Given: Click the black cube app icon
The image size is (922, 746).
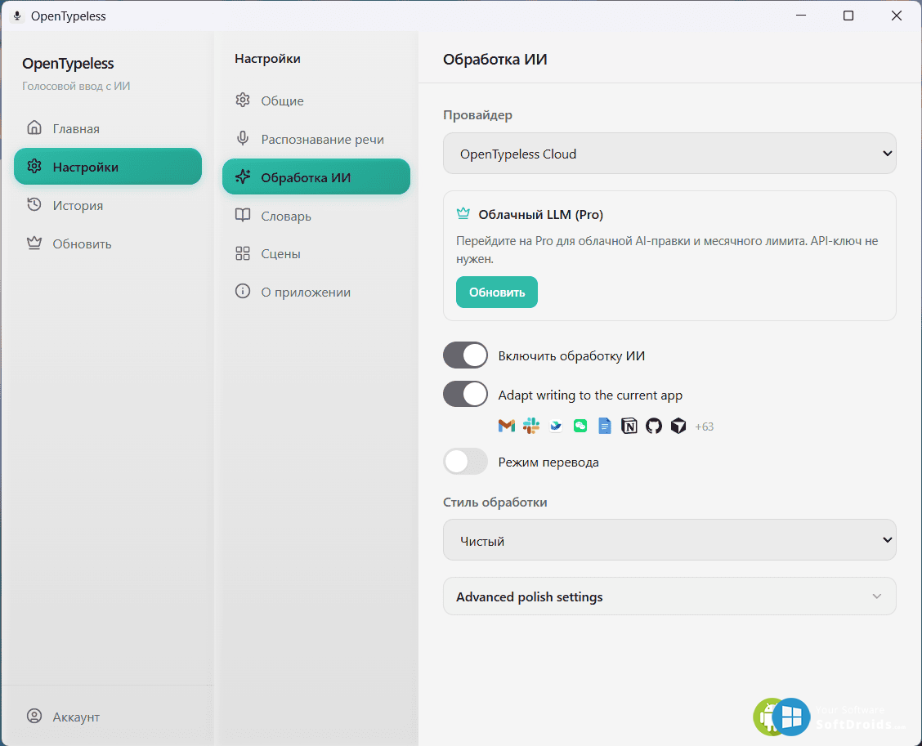Looking at the screenshot, I should (678, 426).
